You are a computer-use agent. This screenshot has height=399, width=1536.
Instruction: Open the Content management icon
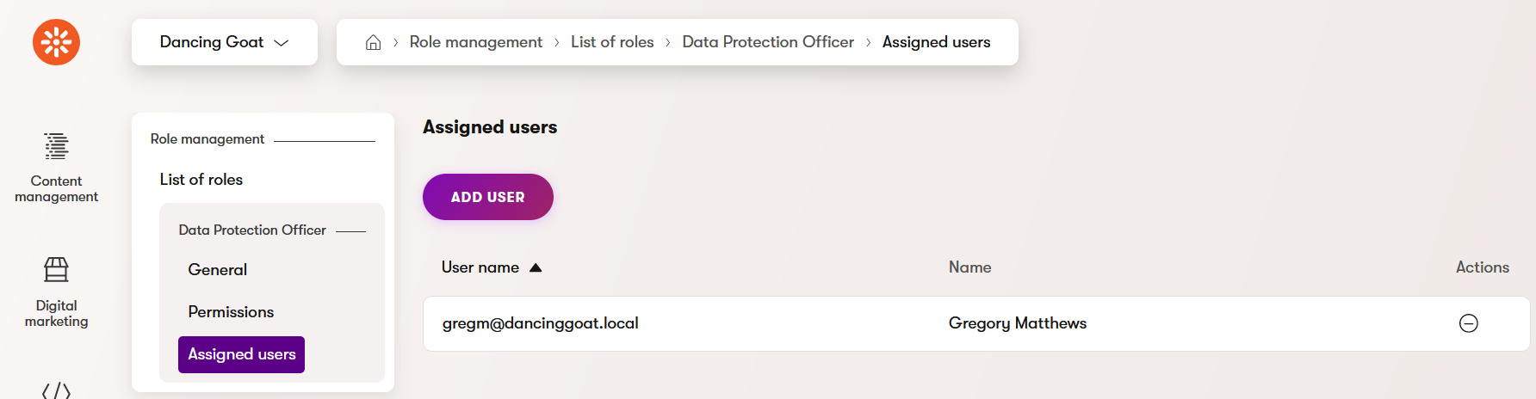coord(56,146)
